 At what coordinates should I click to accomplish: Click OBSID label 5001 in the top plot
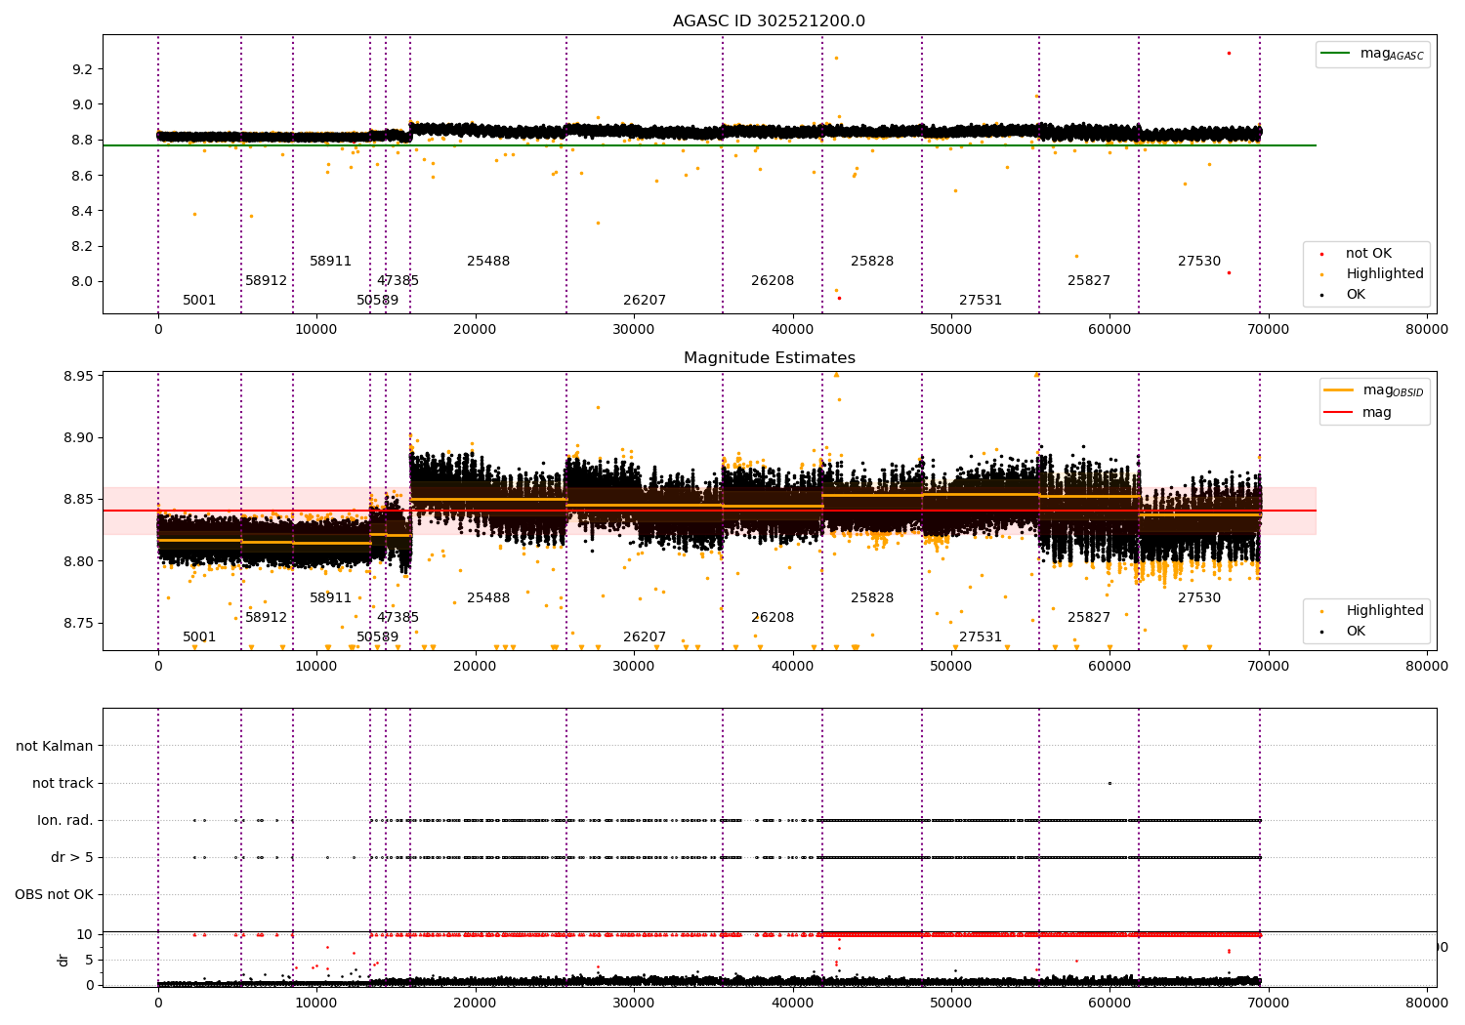[199, 301]
